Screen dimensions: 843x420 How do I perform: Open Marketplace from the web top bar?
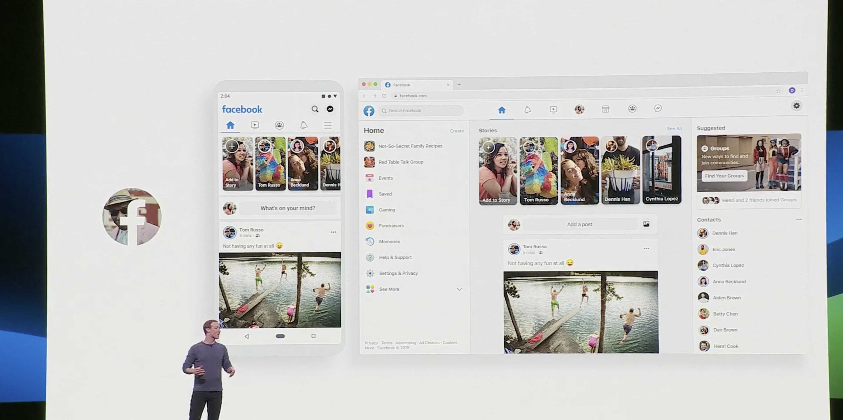[x=605, y=110]
